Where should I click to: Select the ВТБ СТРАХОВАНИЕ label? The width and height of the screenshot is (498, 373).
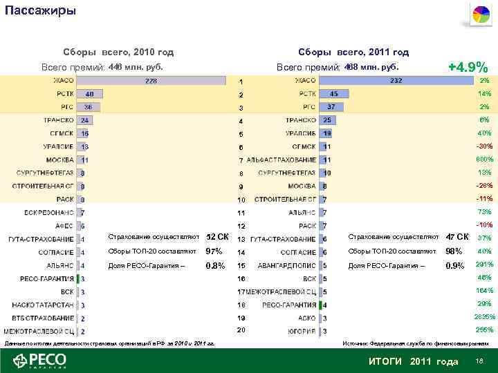[x=43, y=318]
